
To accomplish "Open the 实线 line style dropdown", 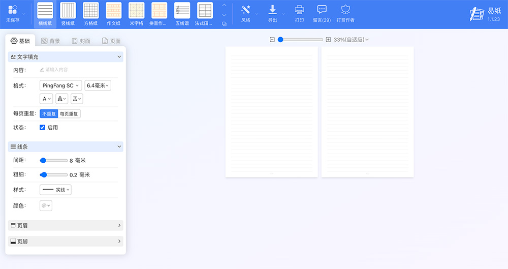I will 55,190.
